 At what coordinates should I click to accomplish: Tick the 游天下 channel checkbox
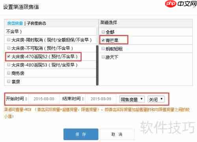click(103, 57)
